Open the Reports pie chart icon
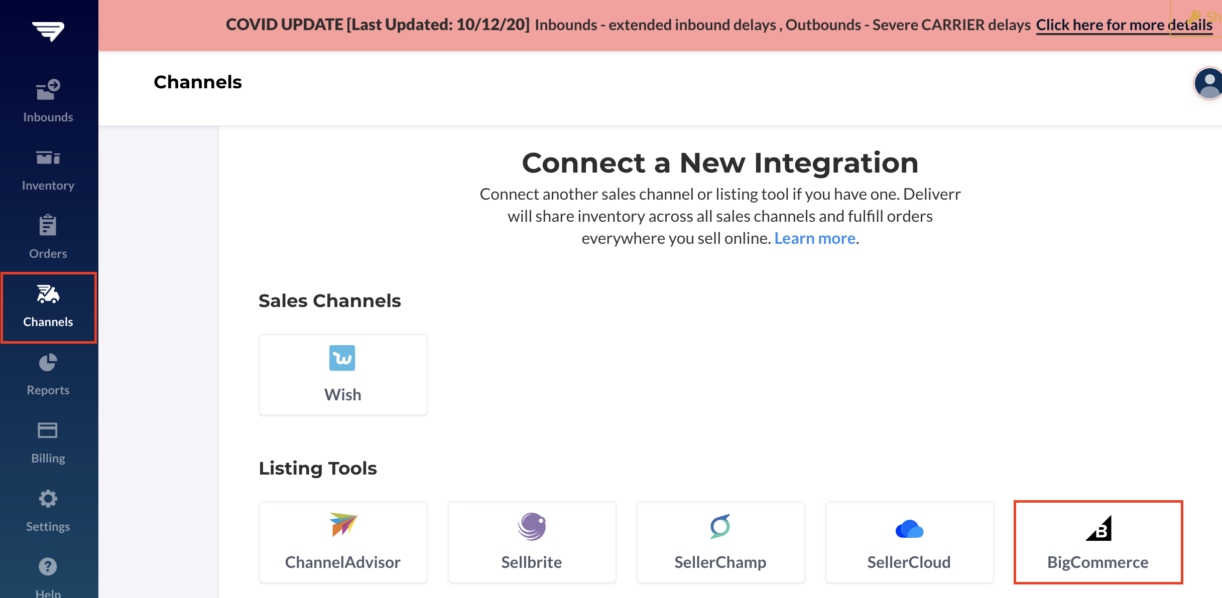1222x598 pixels. pyautogui.click(x=48, y=362)
